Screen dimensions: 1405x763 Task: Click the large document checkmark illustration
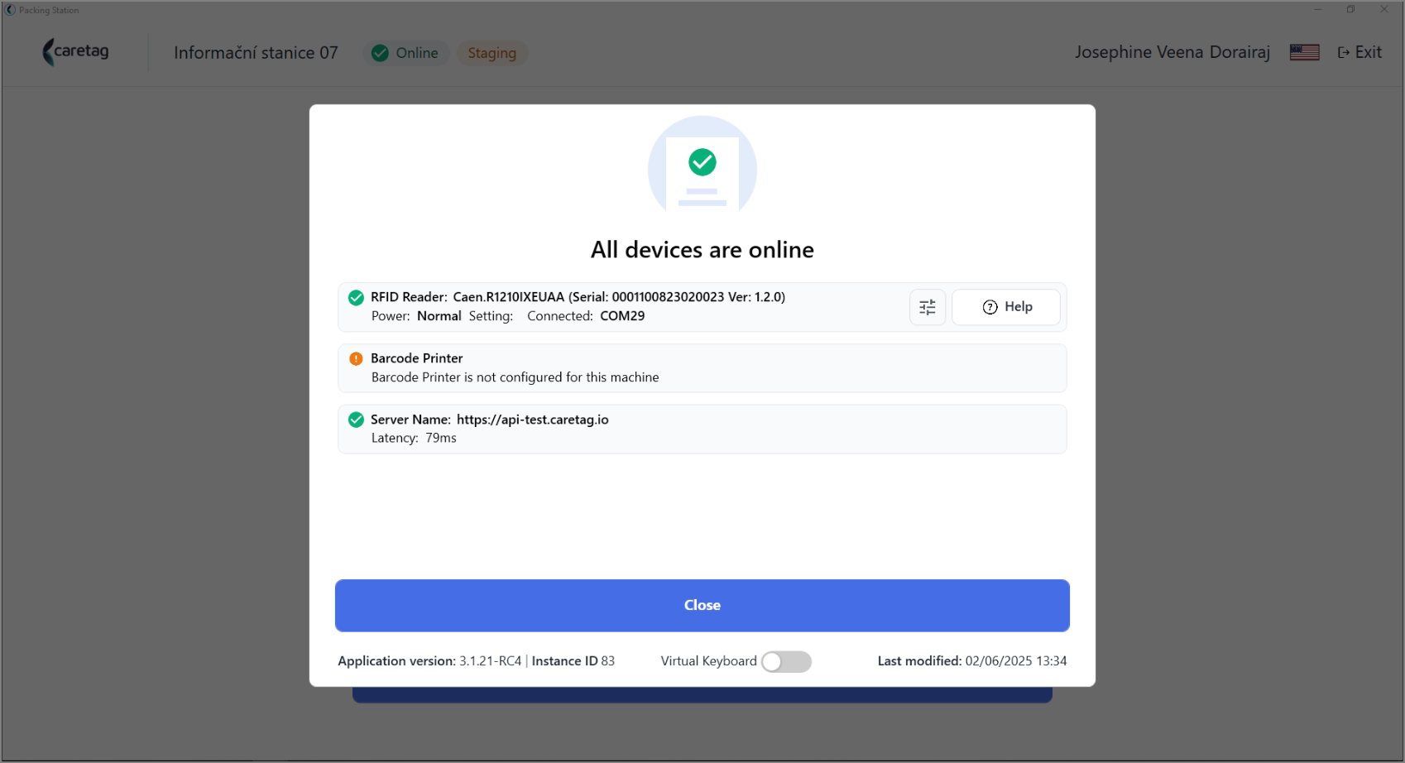click(x=702, y=166)
